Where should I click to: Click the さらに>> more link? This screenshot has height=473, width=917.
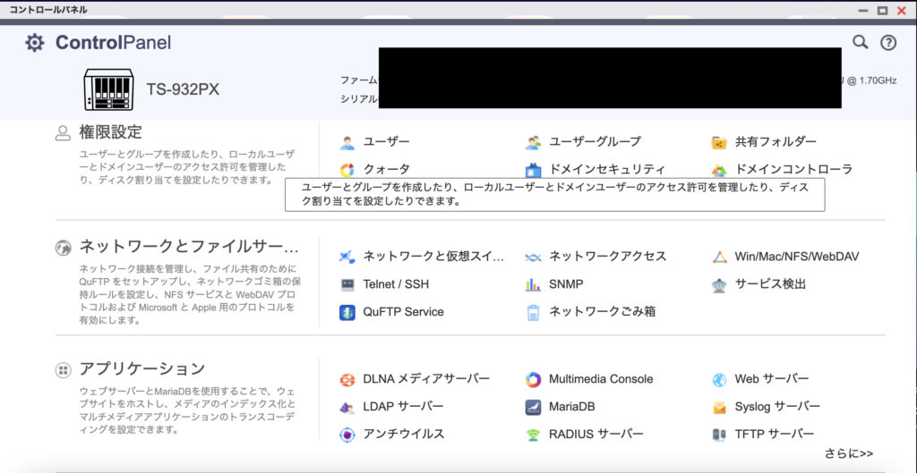coord(849,453)
